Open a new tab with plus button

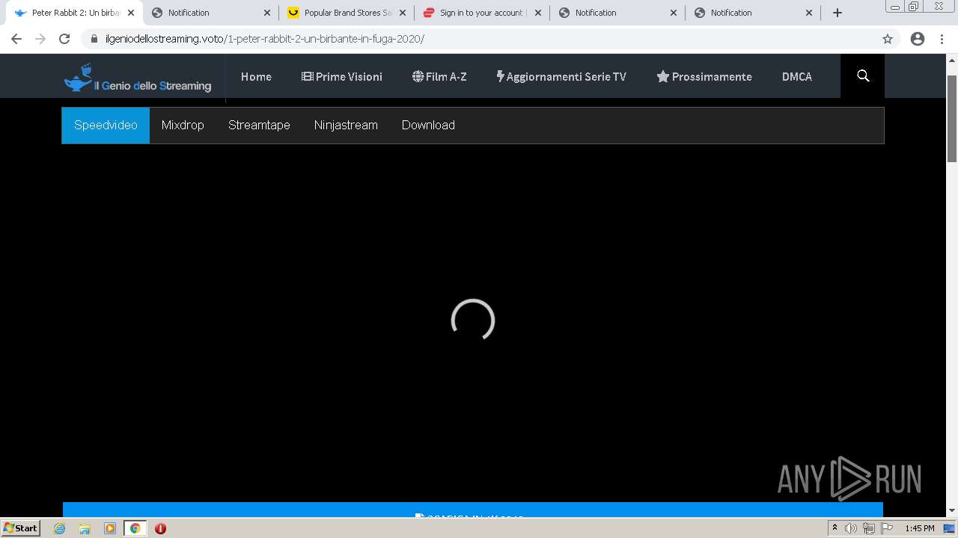tap(838, 13)
